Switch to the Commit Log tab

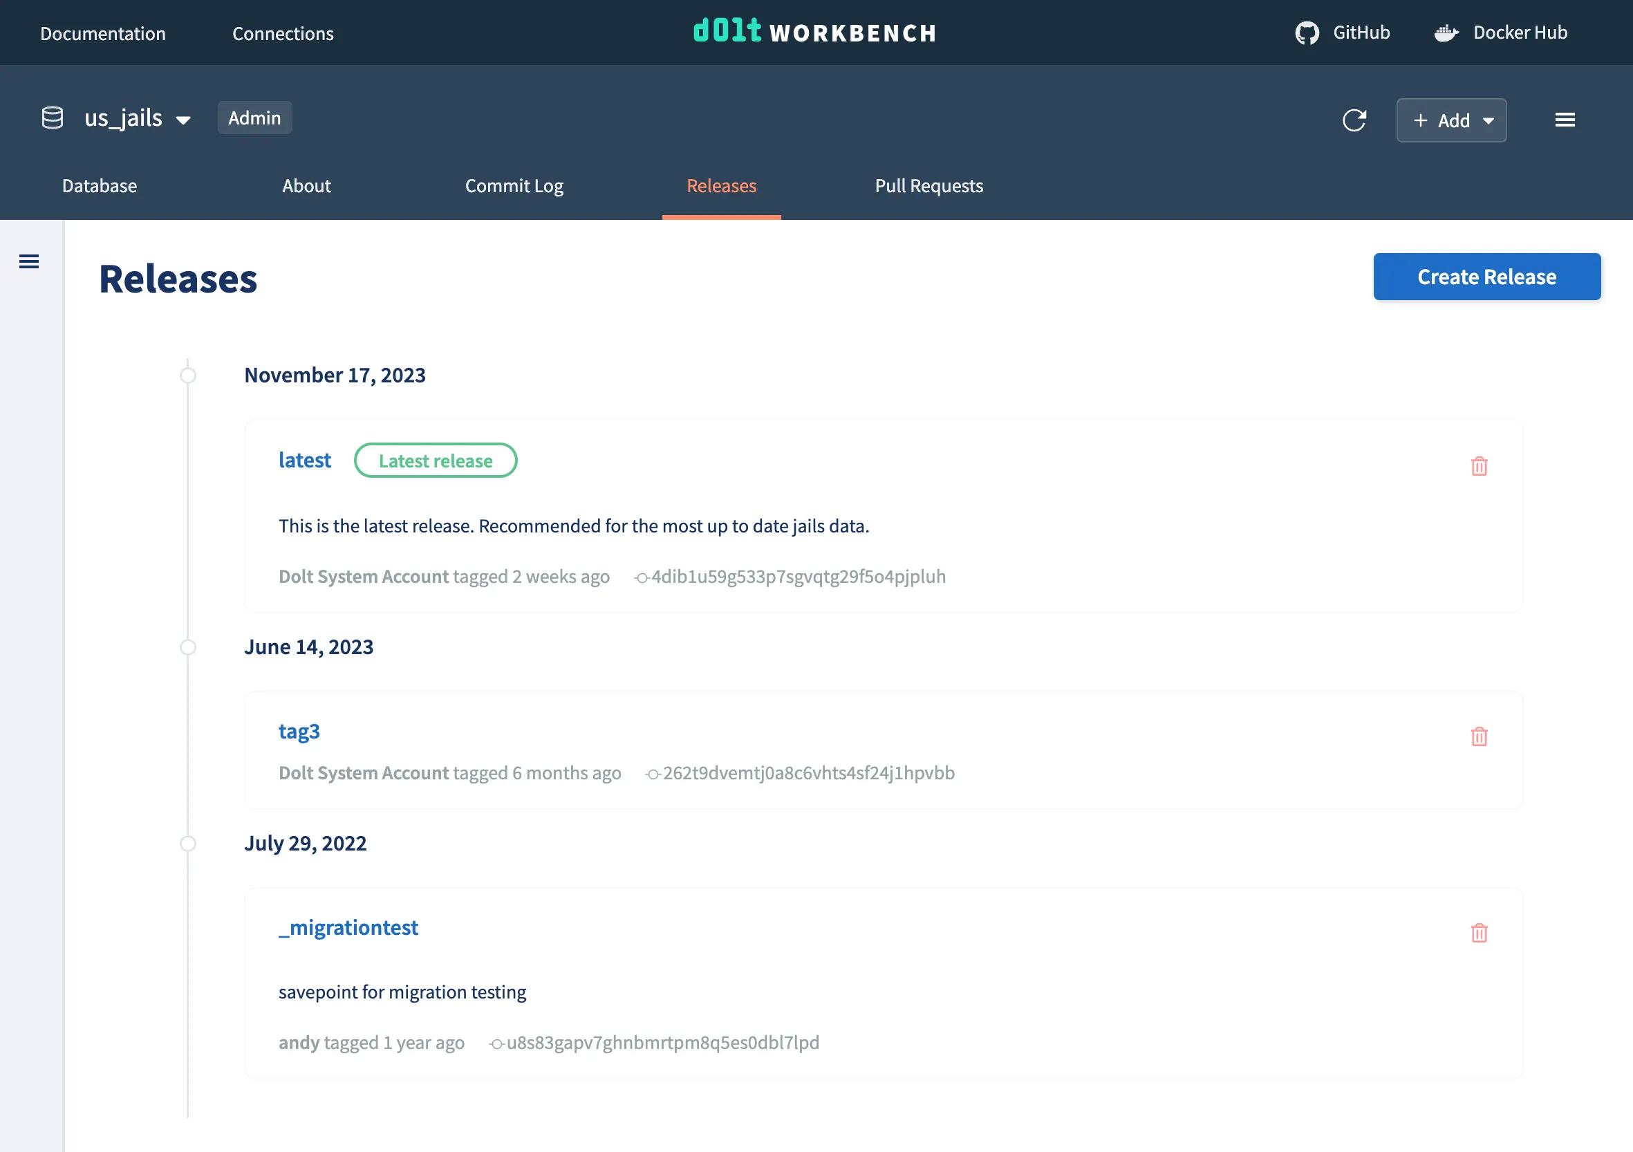tap(514, 186)
